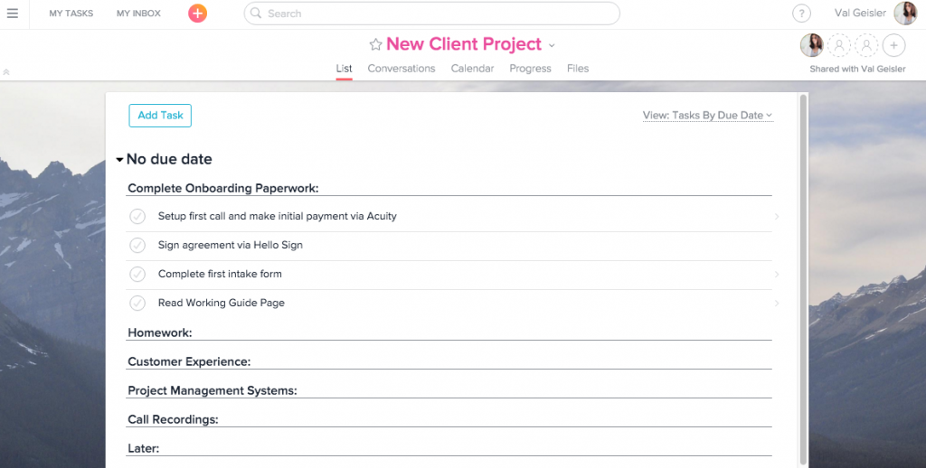Collapse header using double-chevron icon at left
This screenshot has height=468, width=926.
tap(6, 72)
